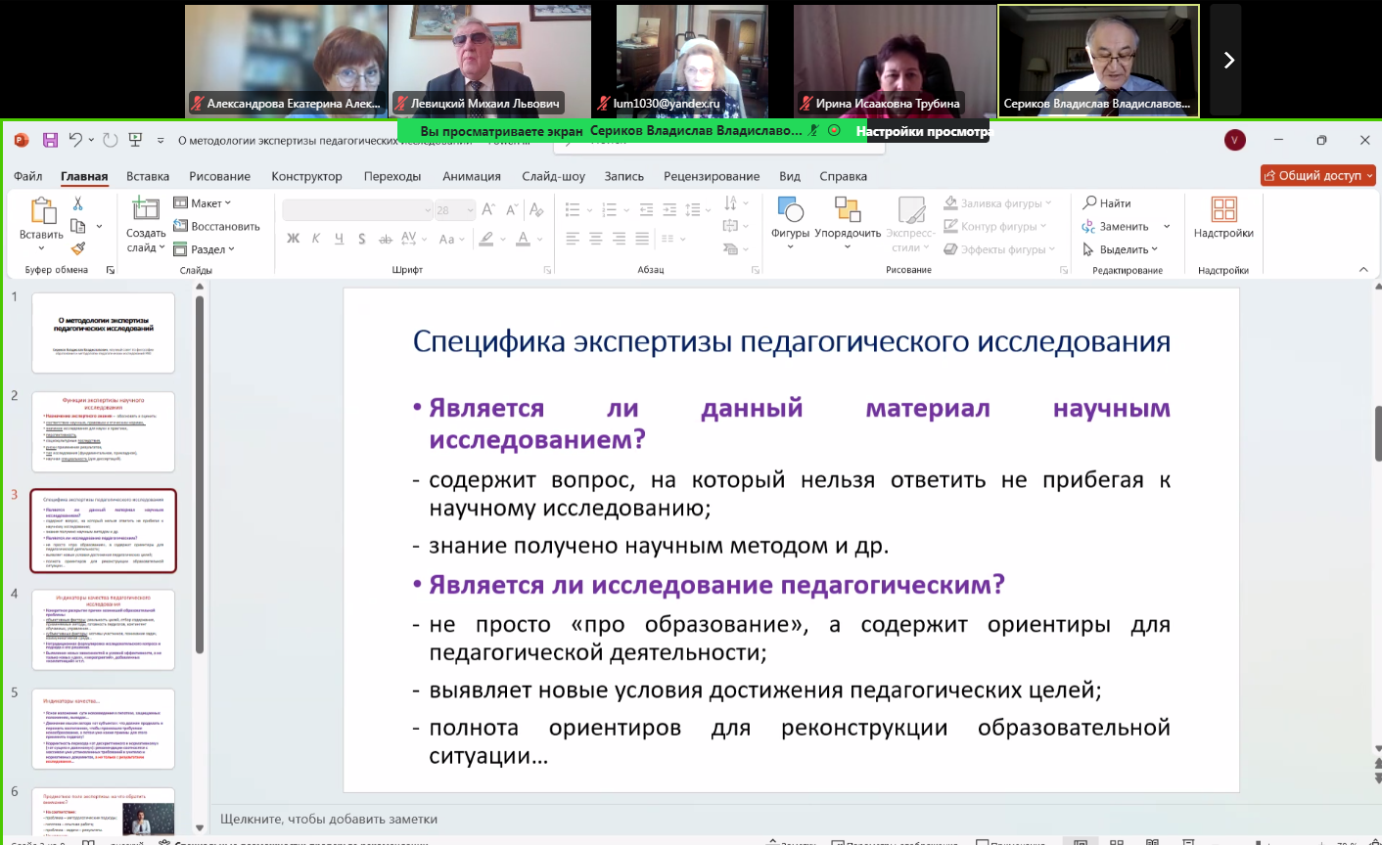Image resolution: width=1382 pixels, height=845 pixels.
Task: Click the Save icon in quick access toolbar
Action: (50, 140)
